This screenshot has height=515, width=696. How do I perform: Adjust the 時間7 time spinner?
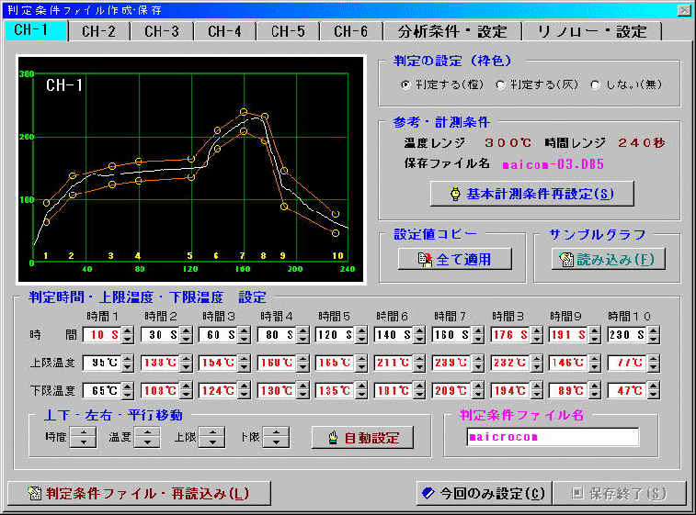coord(478,335)
